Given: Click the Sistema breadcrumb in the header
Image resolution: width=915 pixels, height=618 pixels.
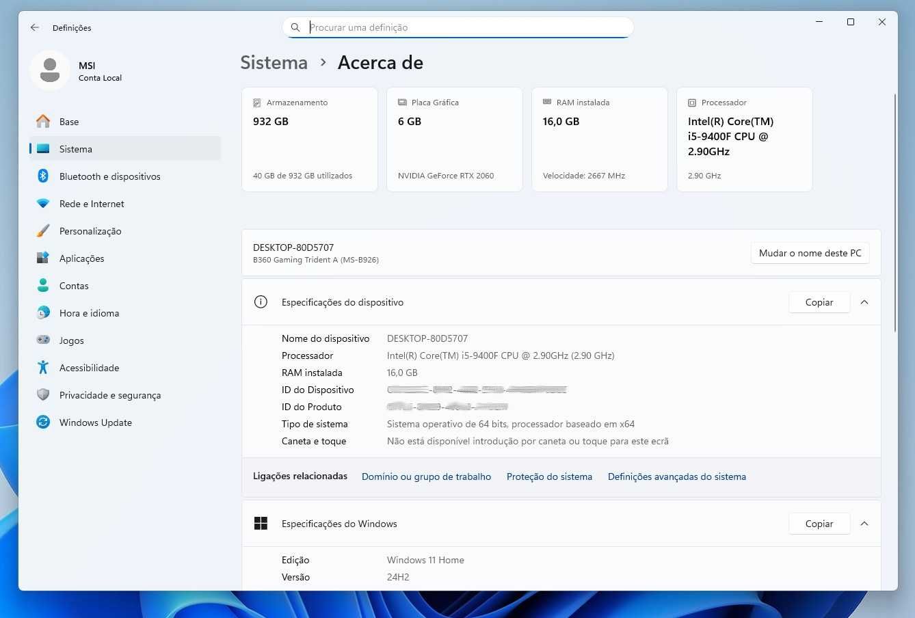Looking at the screenshot, I should coord(274,63).
